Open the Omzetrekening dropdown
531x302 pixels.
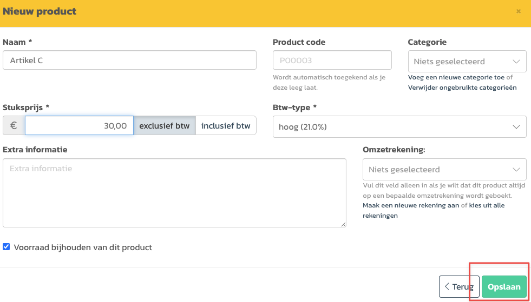(444, 170)
